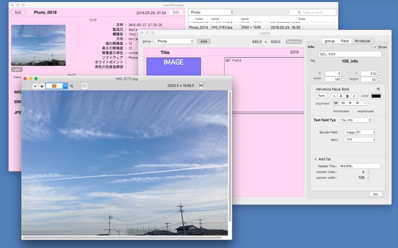Adjust the column width stepper
The width and height of the screenshot is (398, 248).
(368, 178)
